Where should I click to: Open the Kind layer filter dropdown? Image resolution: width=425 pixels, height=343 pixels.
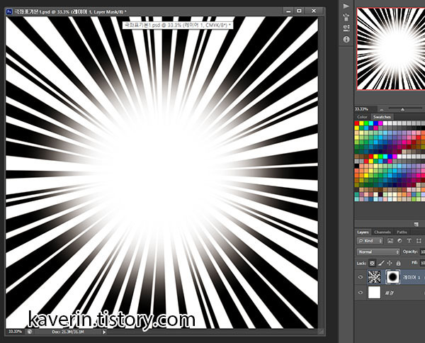[x=370, y=241]
